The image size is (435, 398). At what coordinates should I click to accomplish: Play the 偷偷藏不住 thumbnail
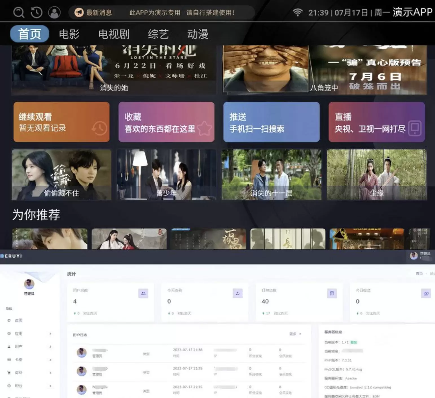(61, 175)
